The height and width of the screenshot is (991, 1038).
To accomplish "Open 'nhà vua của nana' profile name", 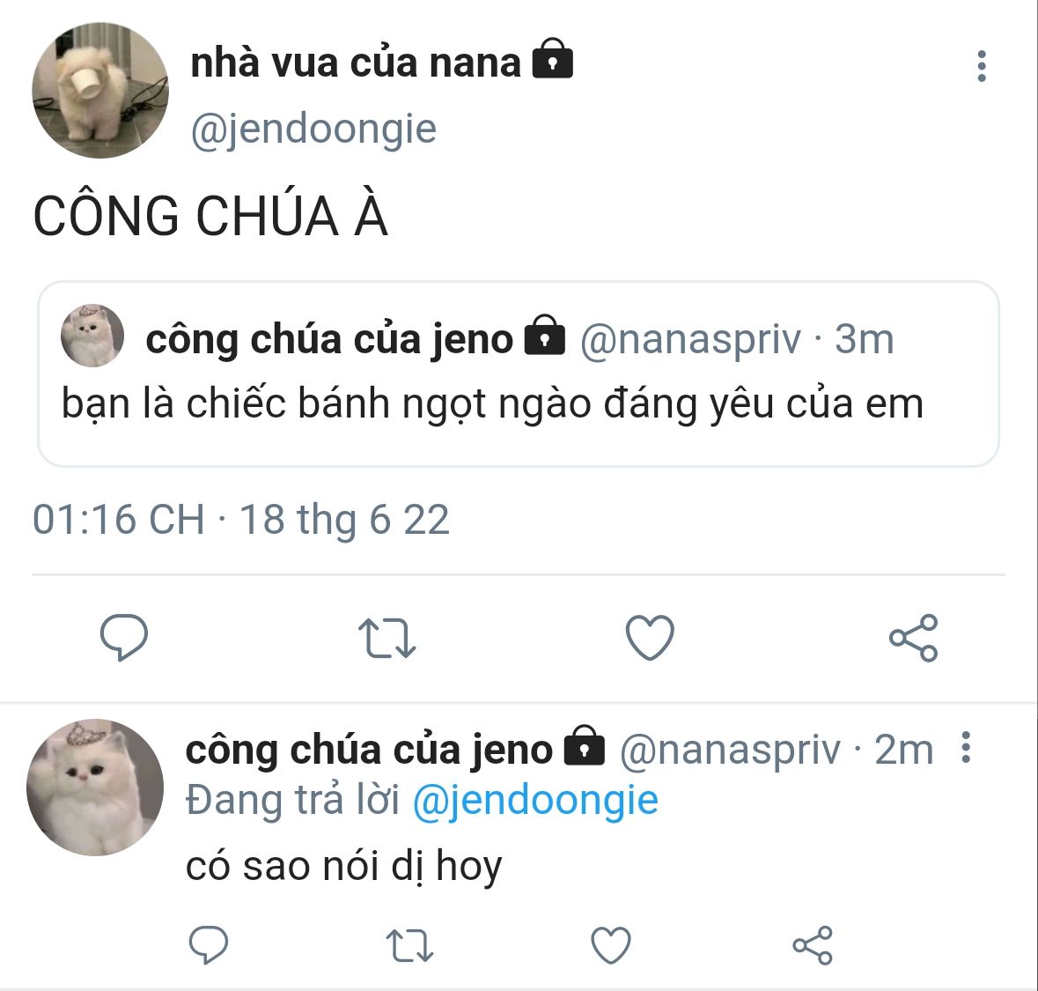I will pyautogui.click(x=356, y=63).
